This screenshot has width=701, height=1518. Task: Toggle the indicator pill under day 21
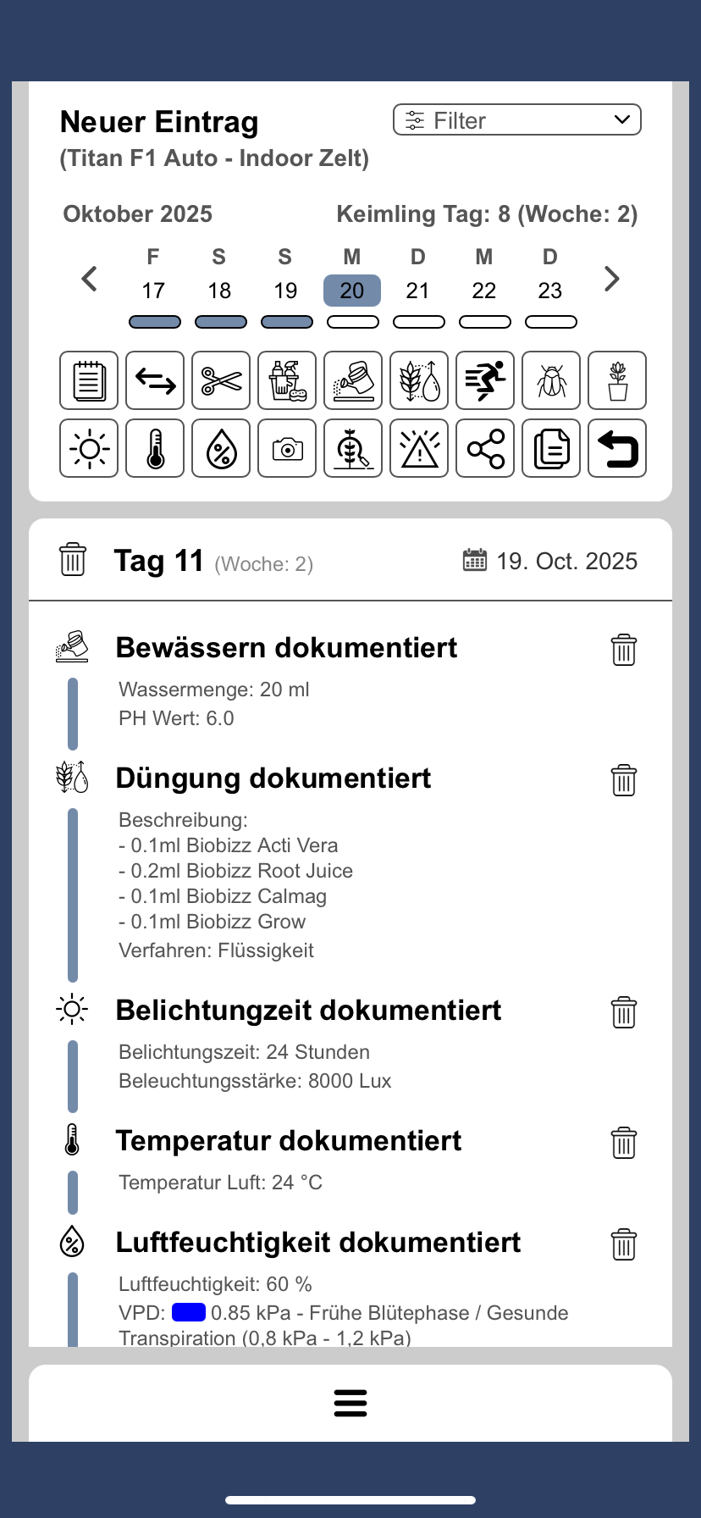click(418, 322)
